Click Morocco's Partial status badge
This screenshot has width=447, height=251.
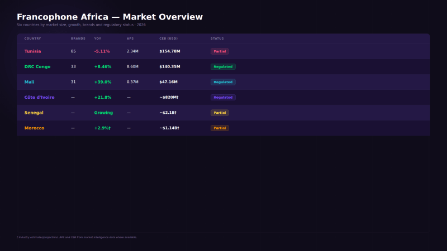pyautogui.click(x=220, y=128)
